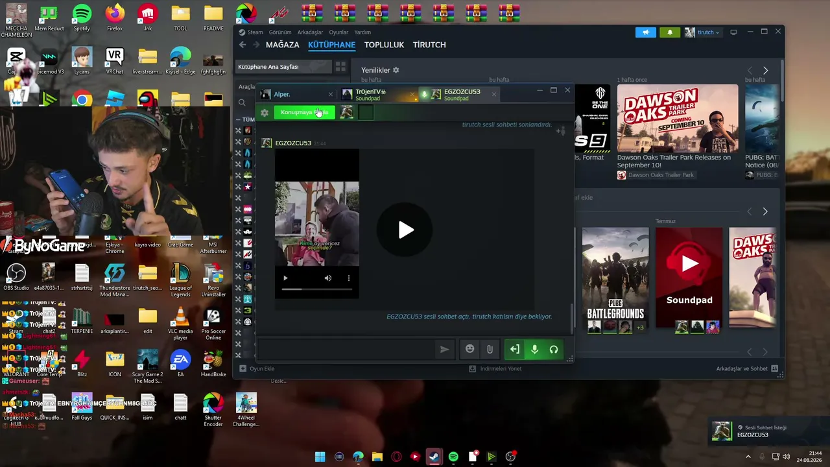Send the chat message with arrow button
This screenshot has width=830, height=467.
[444, 350]
